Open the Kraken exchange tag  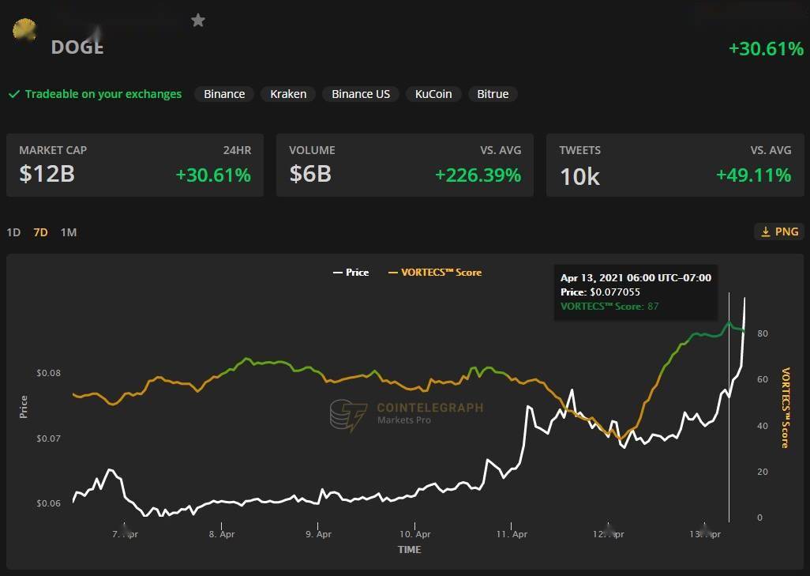288,94
